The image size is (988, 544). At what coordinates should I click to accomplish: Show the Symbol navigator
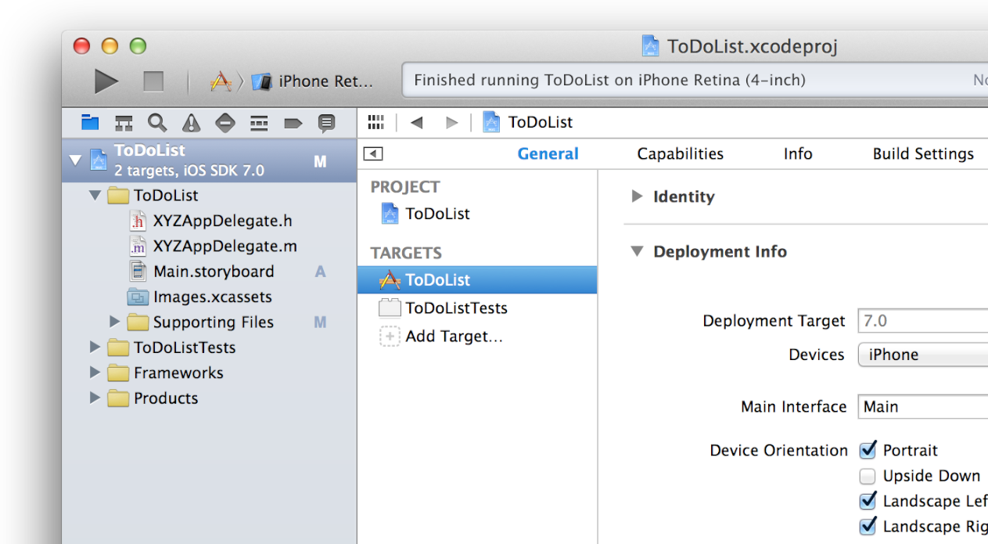click(x=124, y=123)
